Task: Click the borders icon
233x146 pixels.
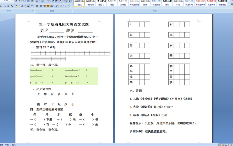Action: tap(66, 6)
